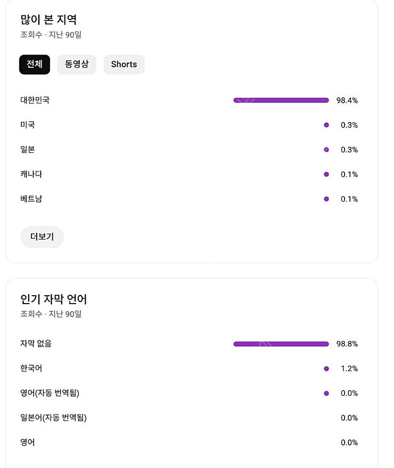This screenshot has width=394, height=468.
Task: Click the purple dot beside 한국어
Action: [326, 368]
